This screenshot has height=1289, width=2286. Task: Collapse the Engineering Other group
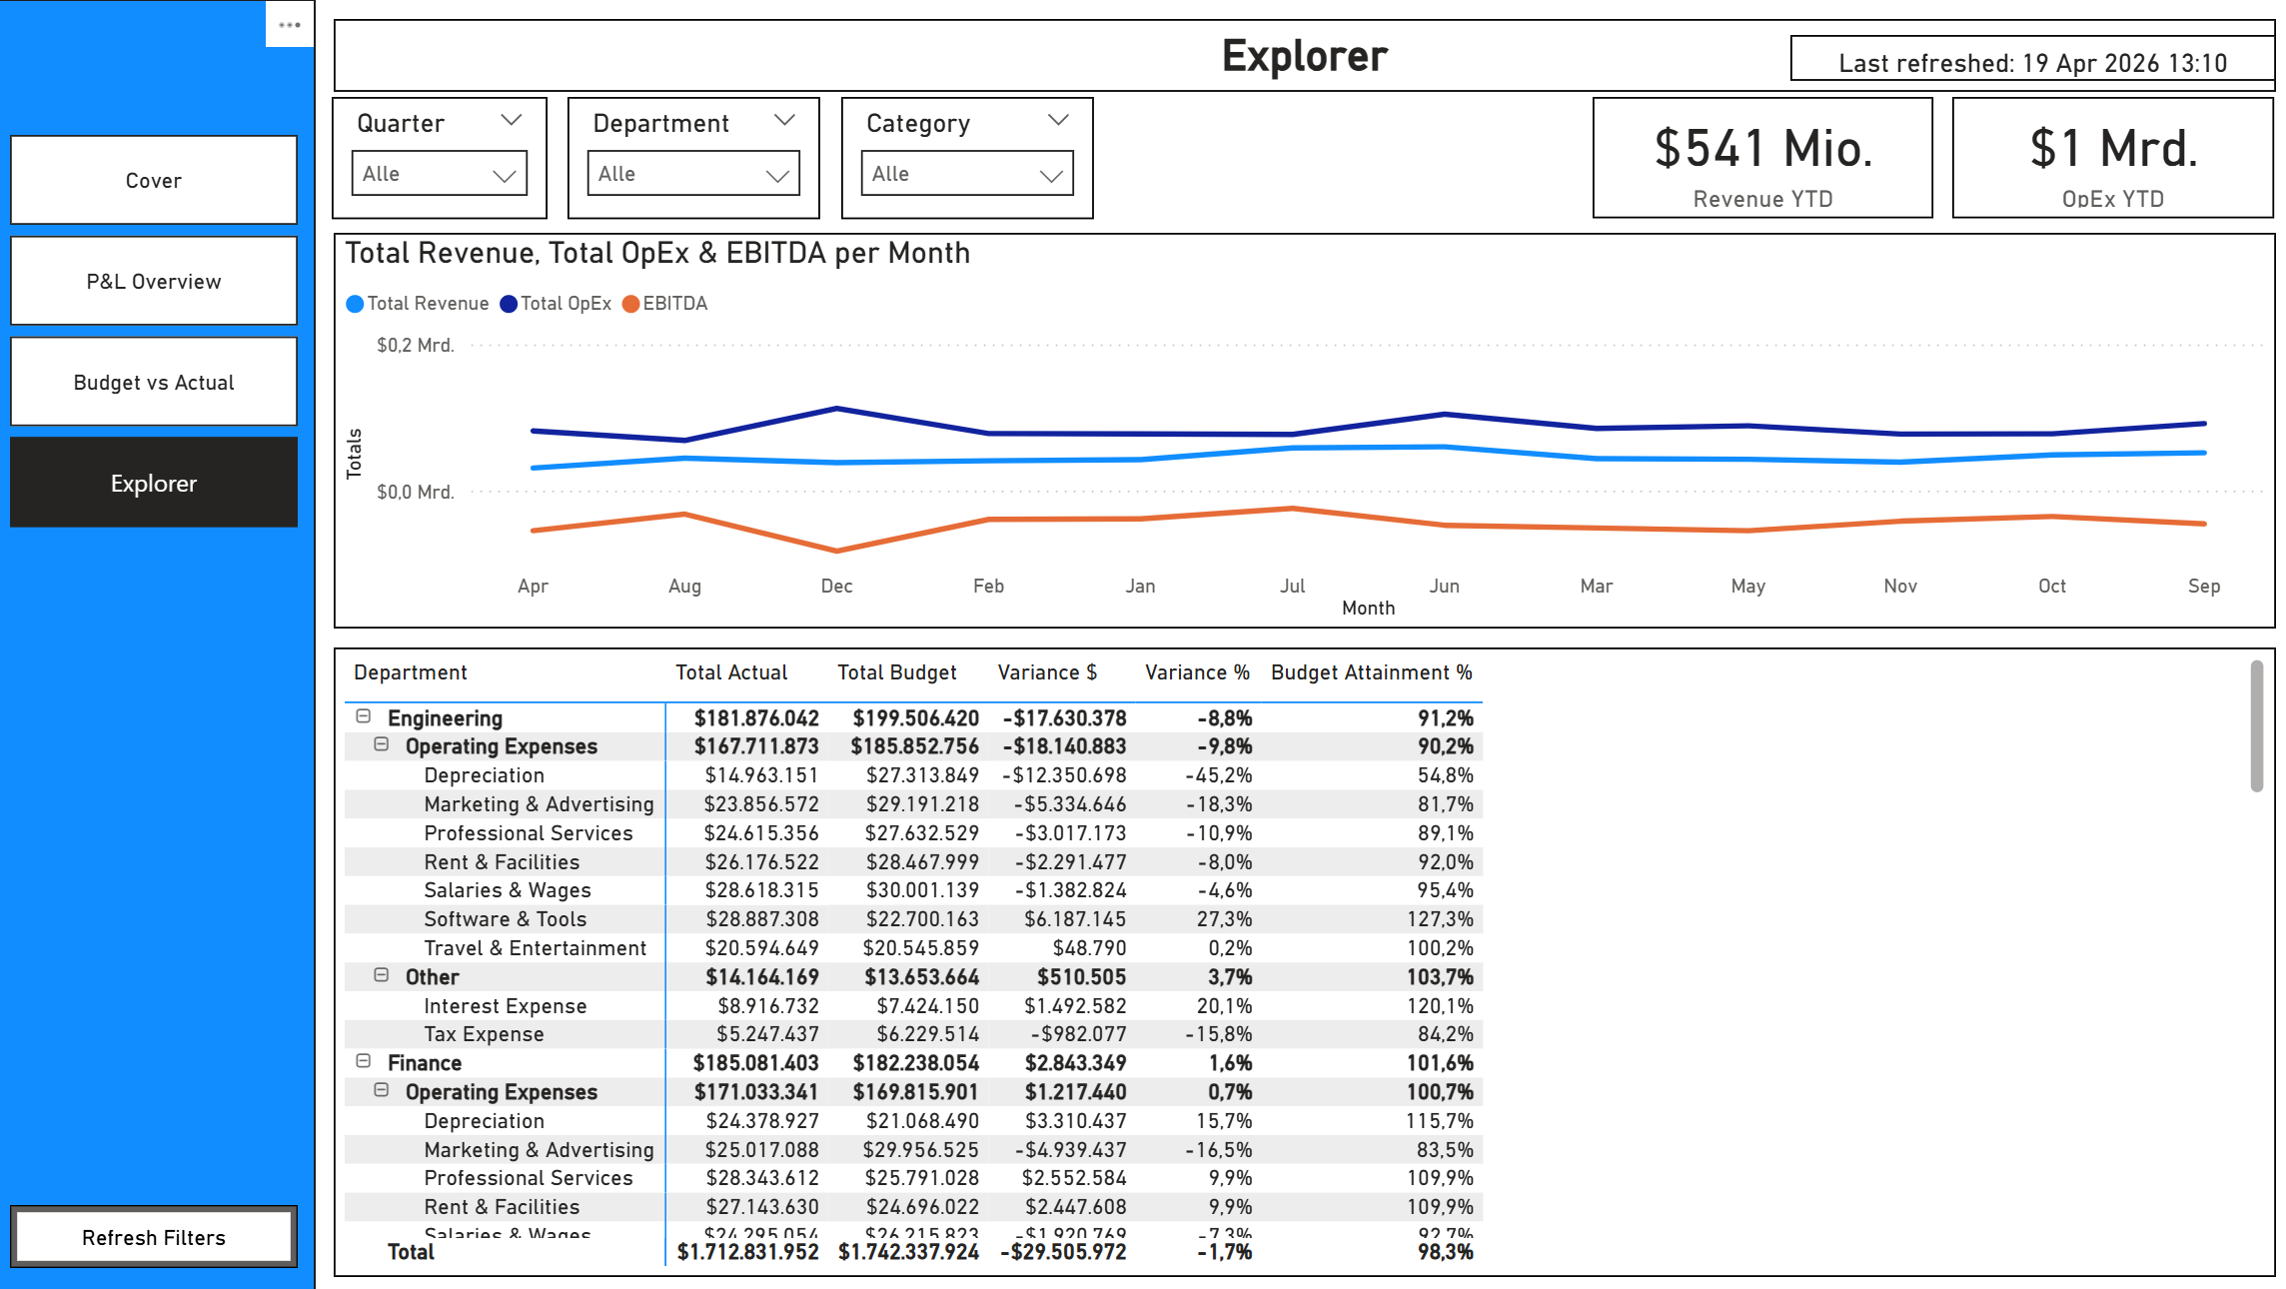(382, 975)
